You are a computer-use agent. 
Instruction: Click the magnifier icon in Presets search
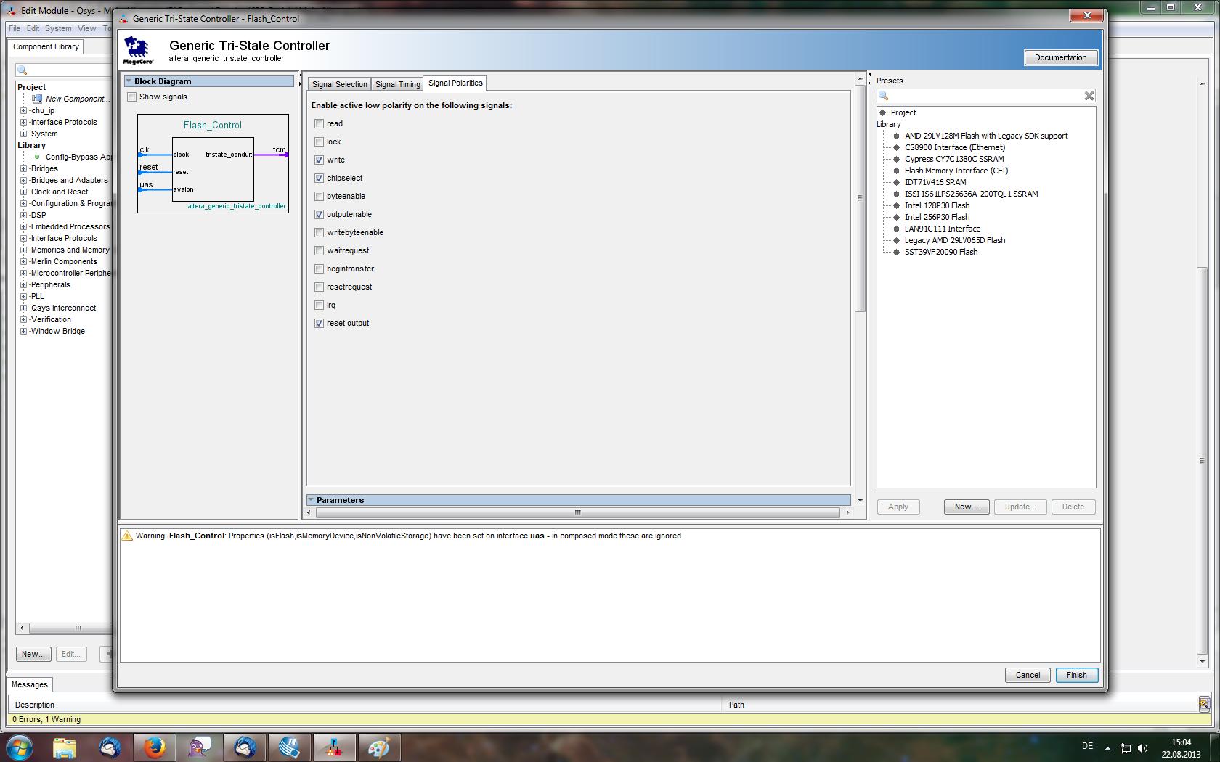[884, 96]
